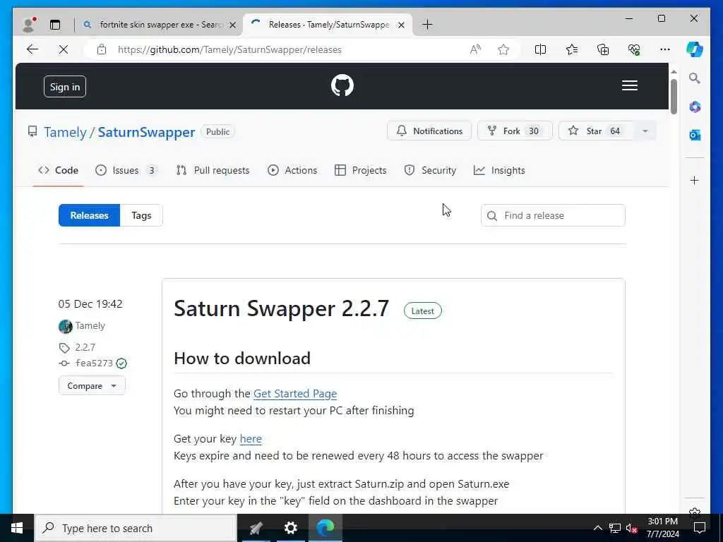
Task: Fork the repository
Action: pyautogui.click(x=515, y=131)
